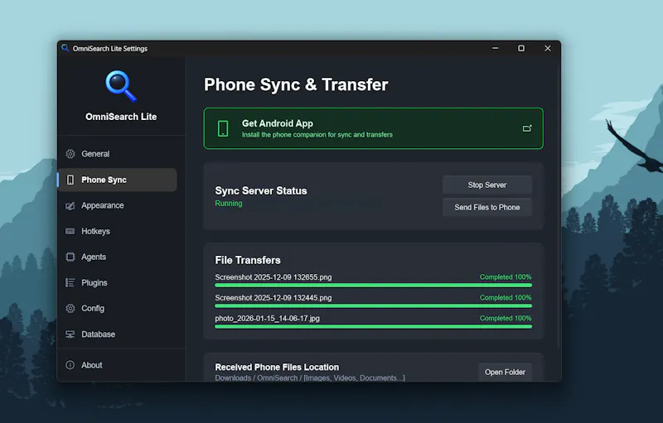Click OmniSearch Lite name under logo
Image resolution: width=663 pixels, height=423 pixels.
click(121, 117)
